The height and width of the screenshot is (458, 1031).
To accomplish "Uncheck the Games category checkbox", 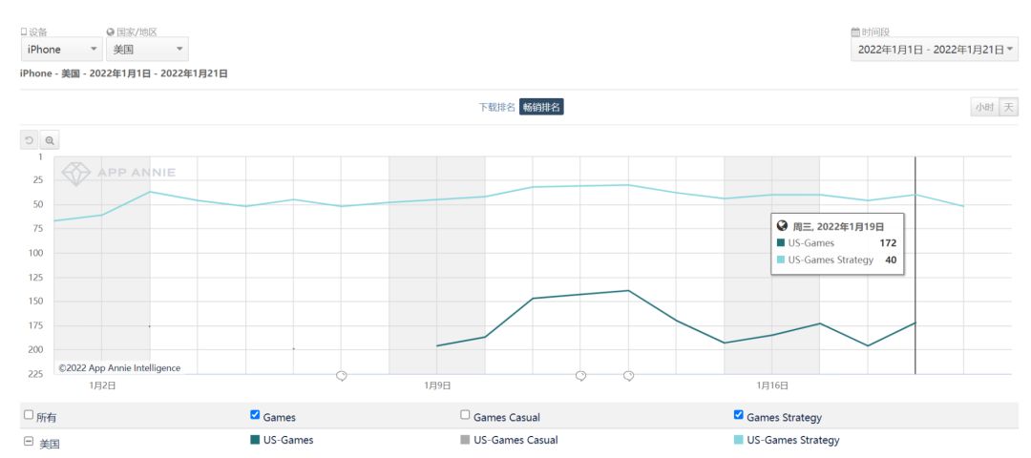I will [x=255, y=415].
